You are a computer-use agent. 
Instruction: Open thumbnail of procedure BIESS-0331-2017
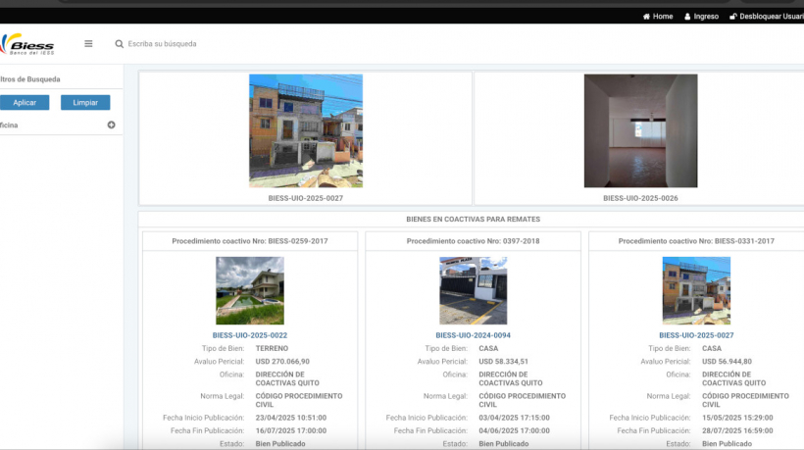tap(696, 290)
